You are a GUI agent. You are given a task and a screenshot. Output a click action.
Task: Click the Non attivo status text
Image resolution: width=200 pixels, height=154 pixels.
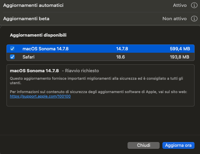(174, 18)
